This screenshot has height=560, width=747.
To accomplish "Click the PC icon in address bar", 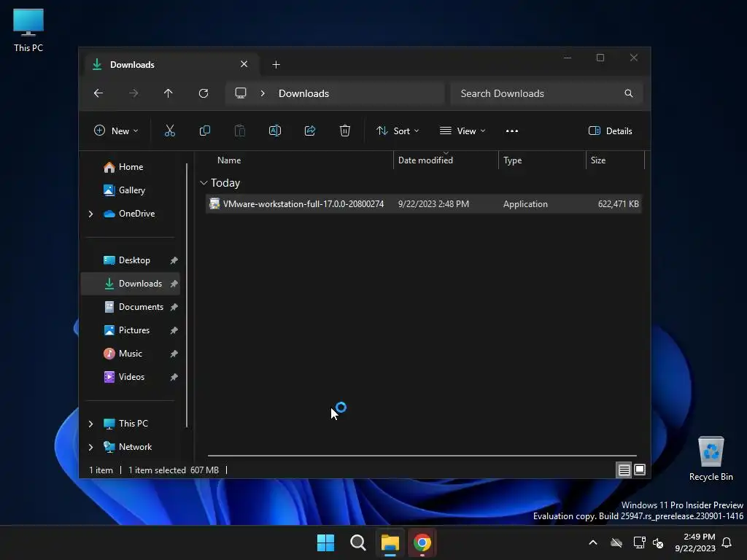I will pyautogui.click(x=241, y=93).
